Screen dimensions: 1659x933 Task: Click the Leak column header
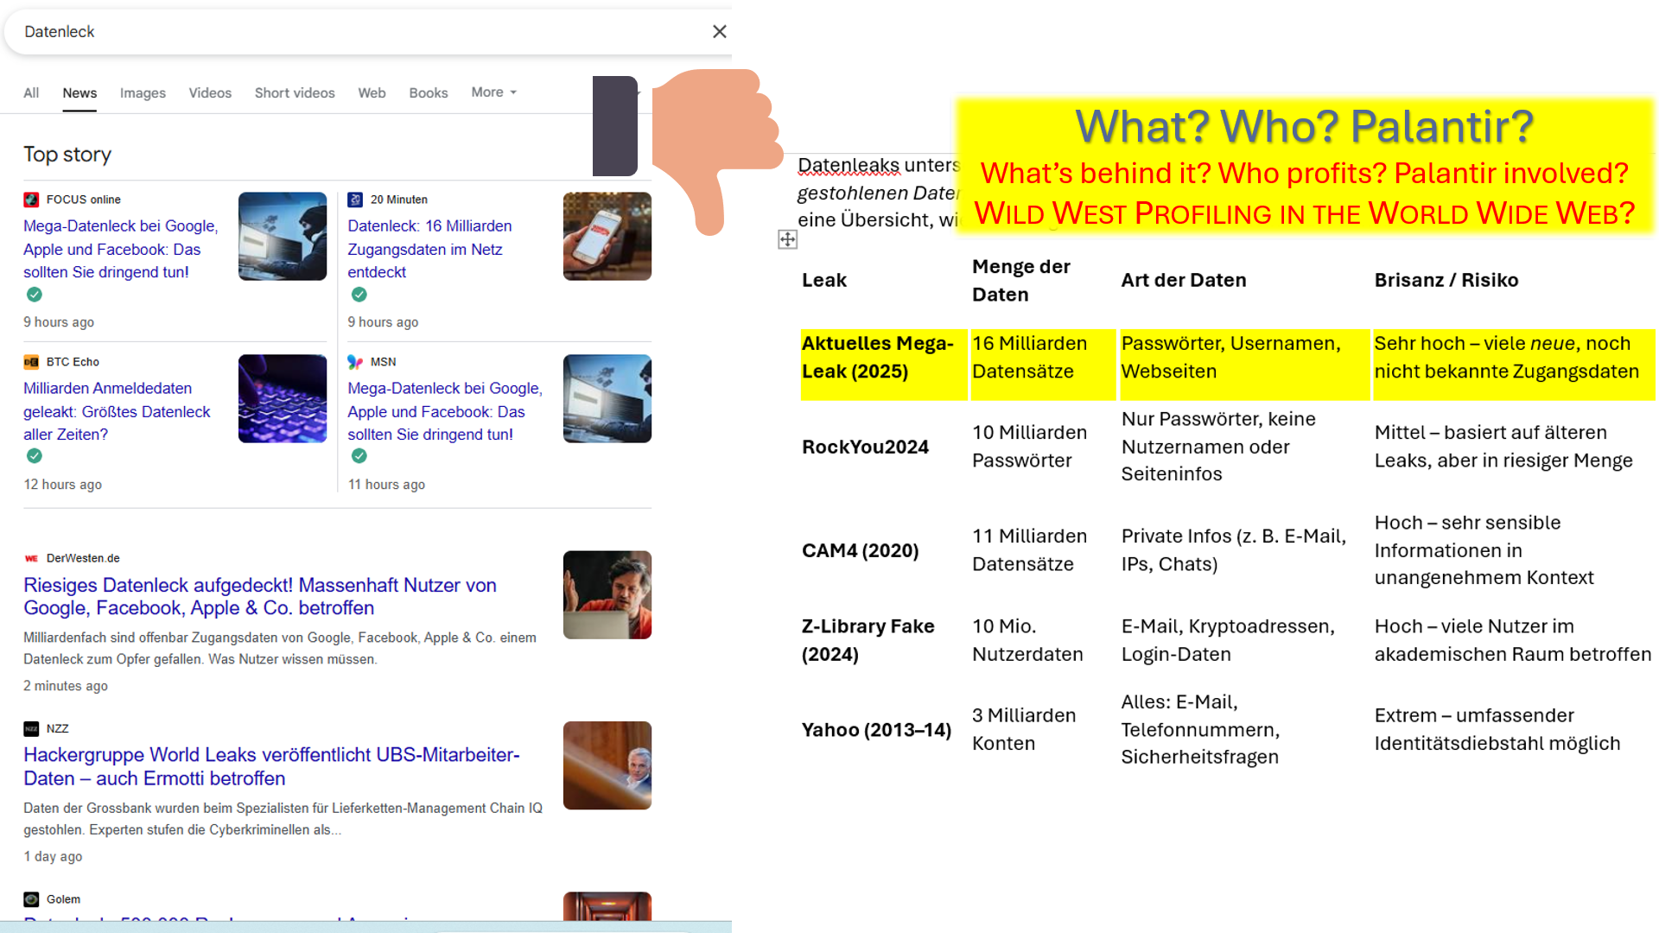(824, 280)
